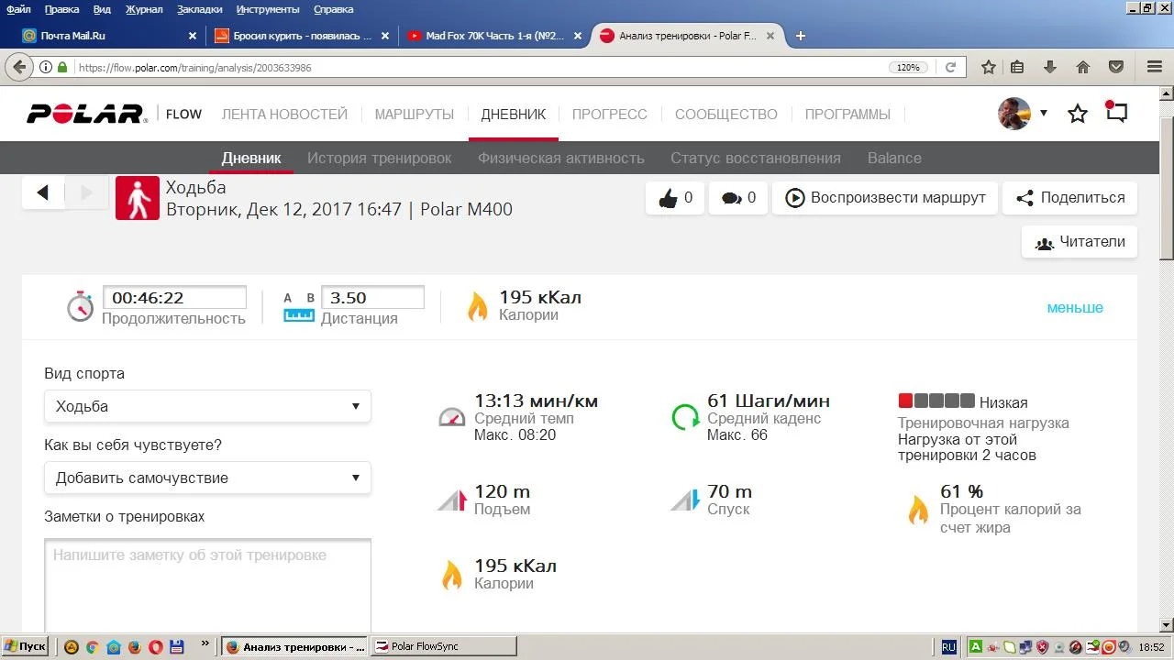Reload the page
Viewport: 1174px width, 660px height.
pos(950,67)
